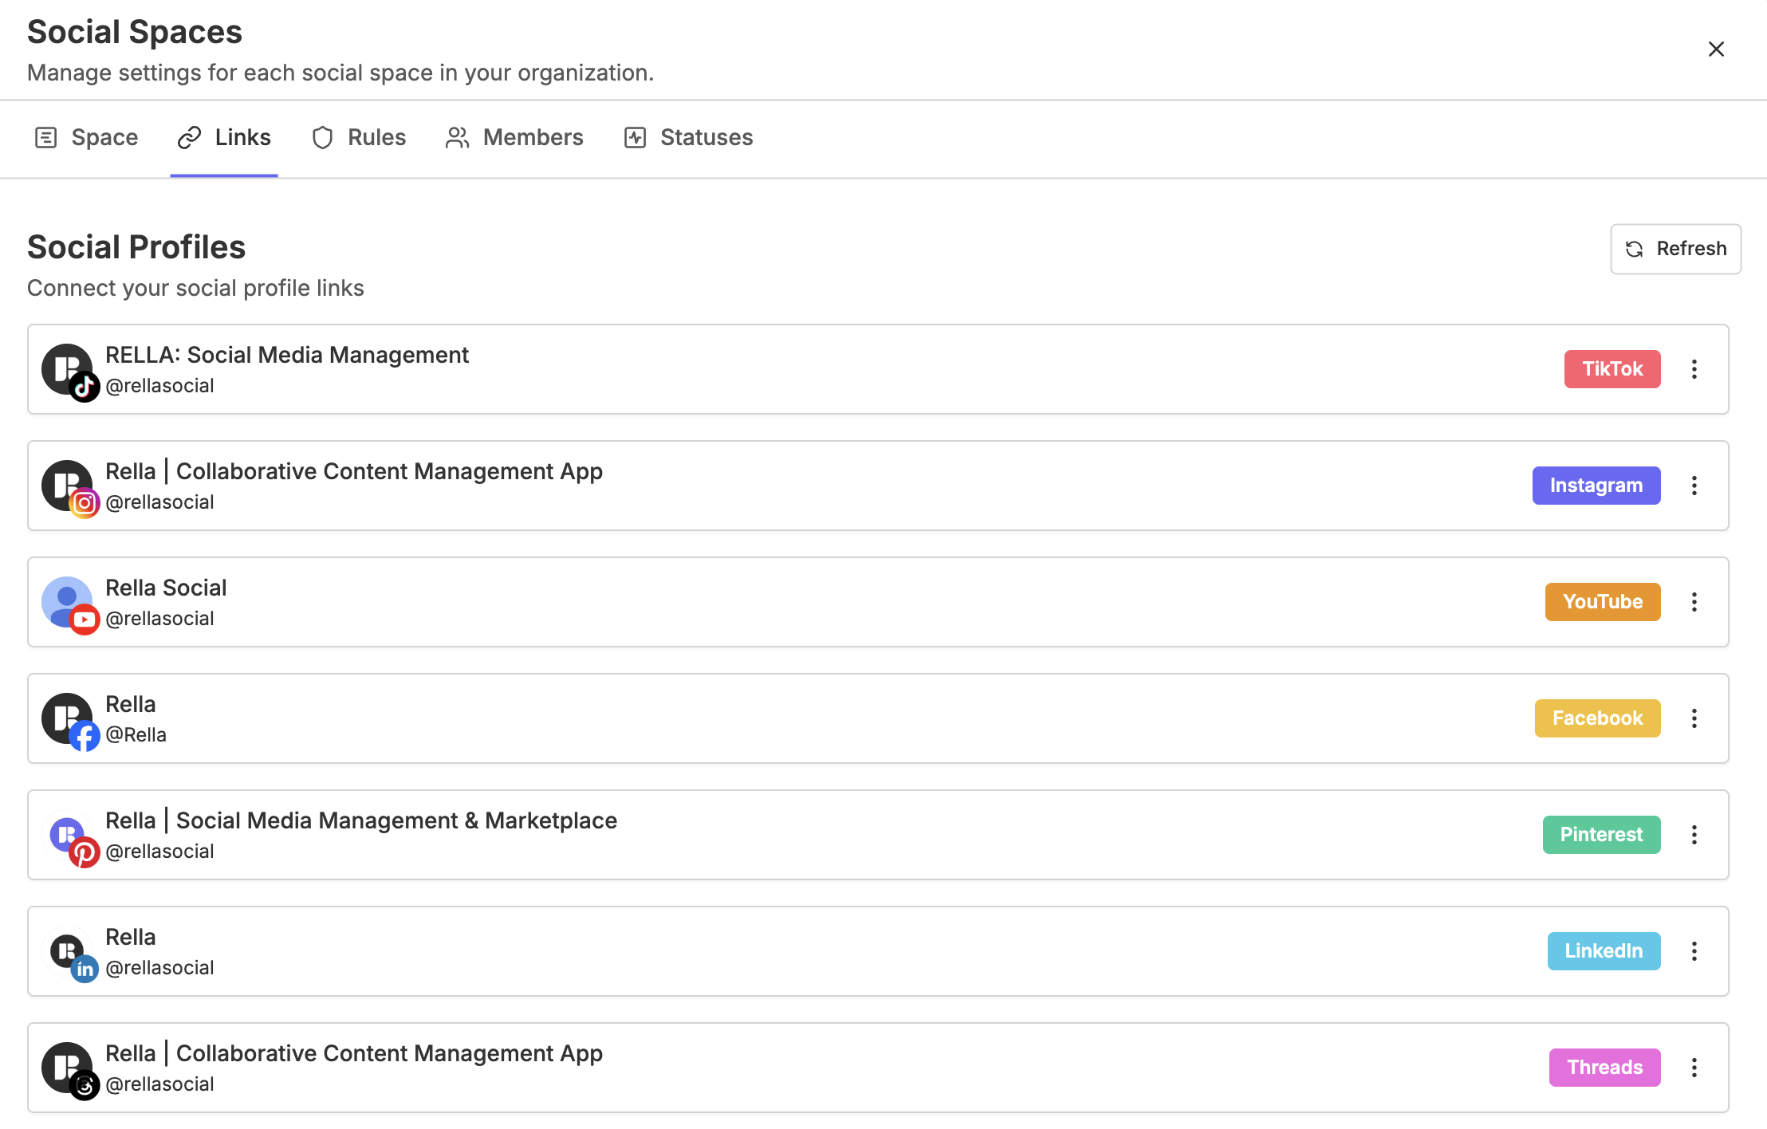Click 'Connect your social profile links' subtitle

click(195, 288)
